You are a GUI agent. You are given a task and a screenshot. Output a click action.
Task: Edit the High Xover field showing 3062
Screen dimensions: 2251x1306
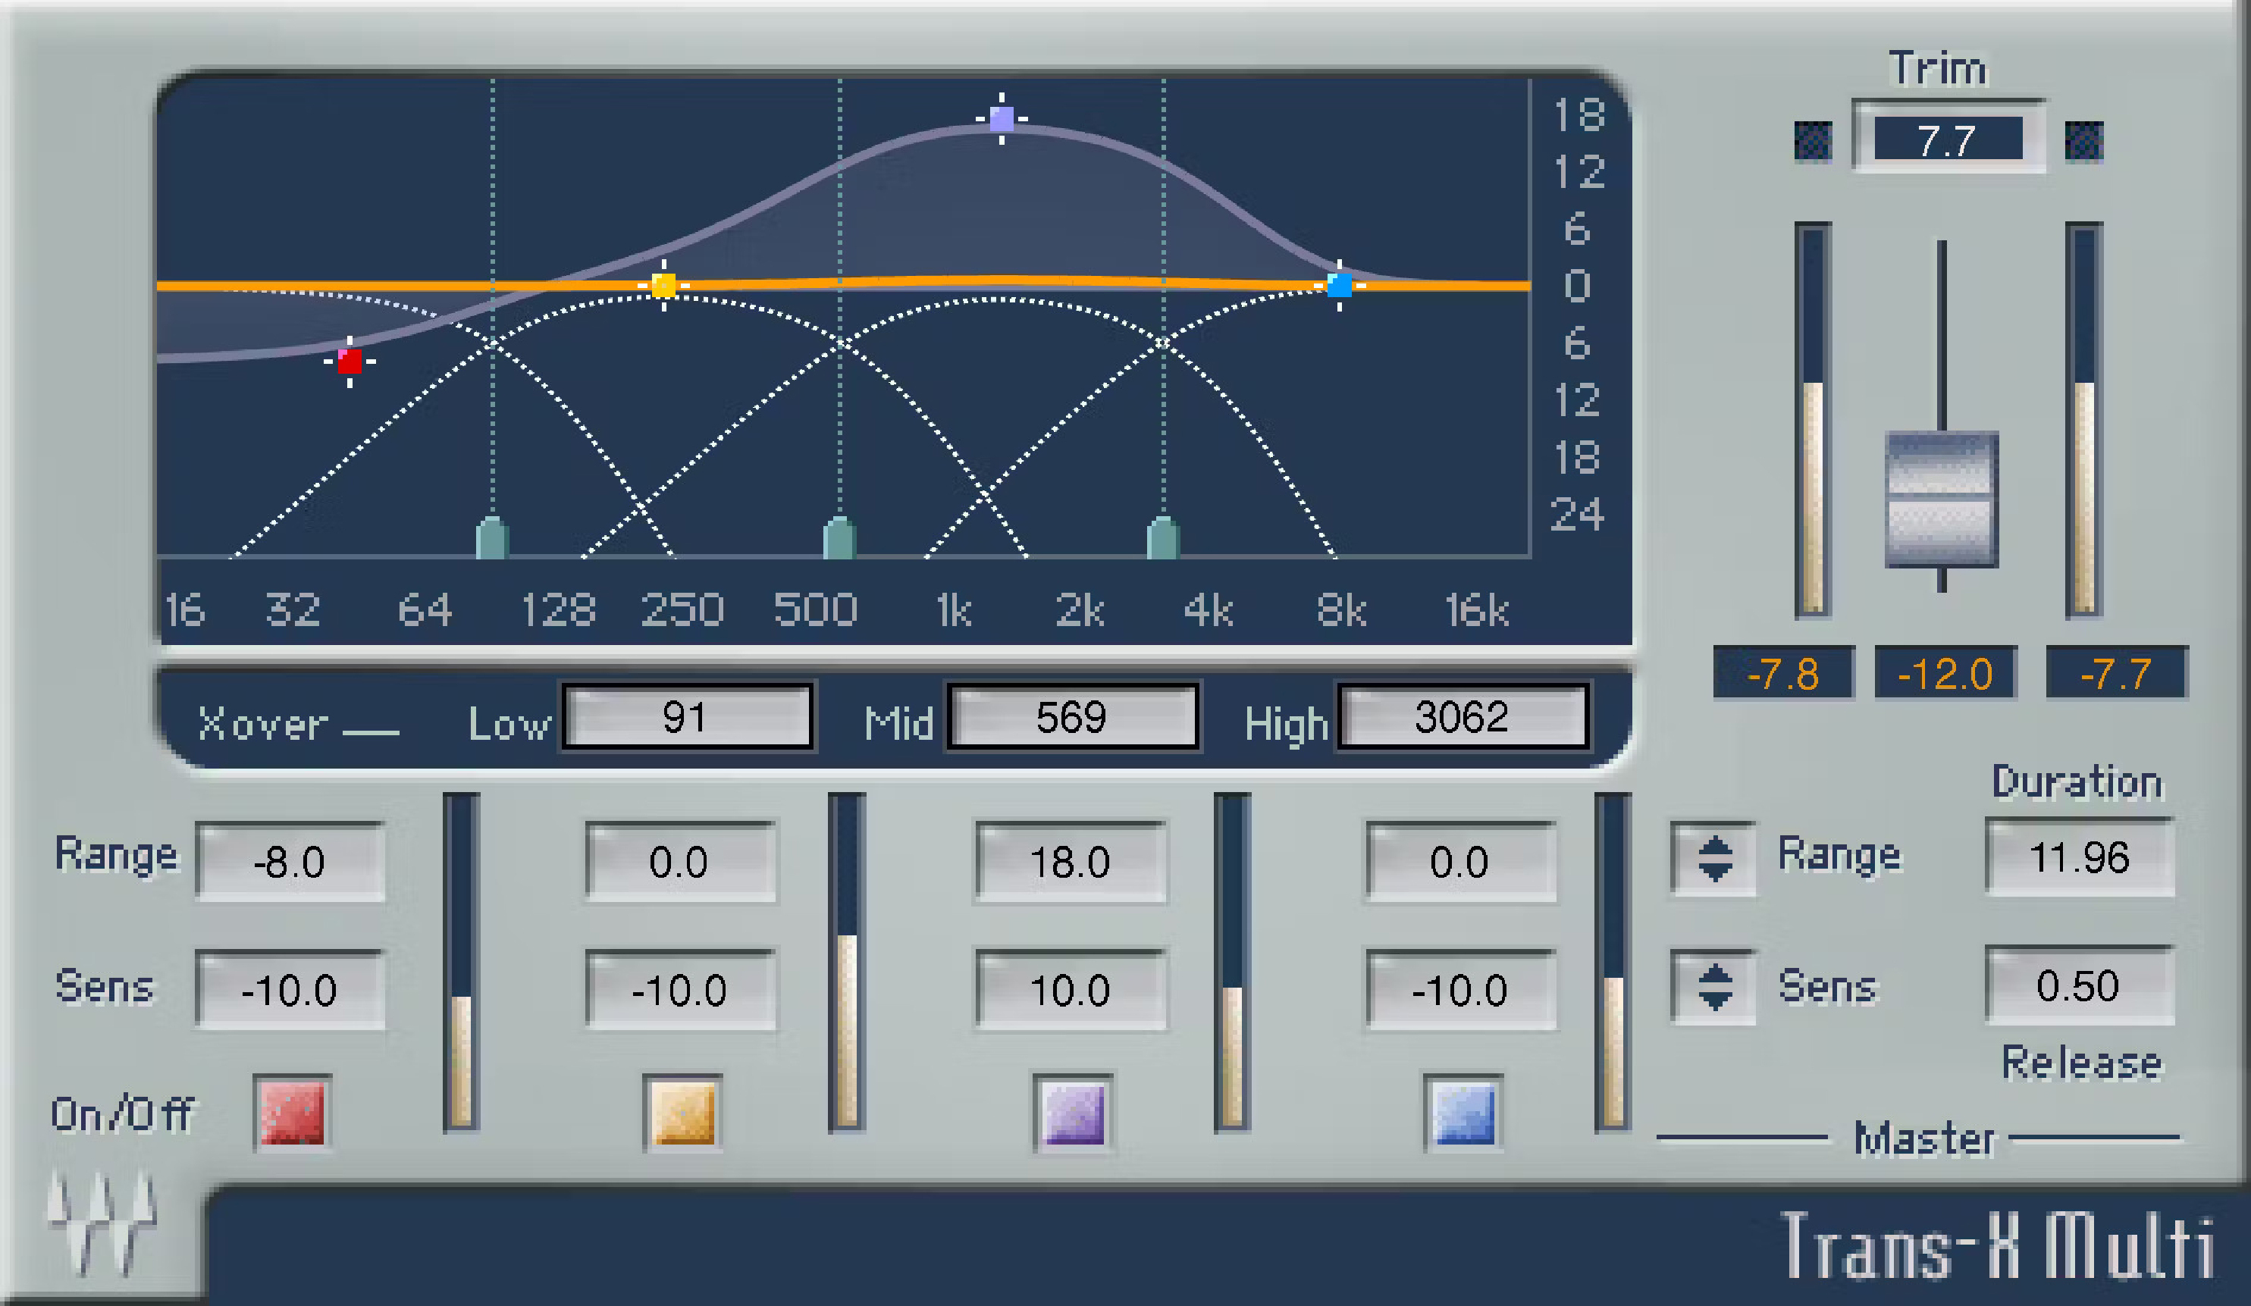[x=1463, y=716]
